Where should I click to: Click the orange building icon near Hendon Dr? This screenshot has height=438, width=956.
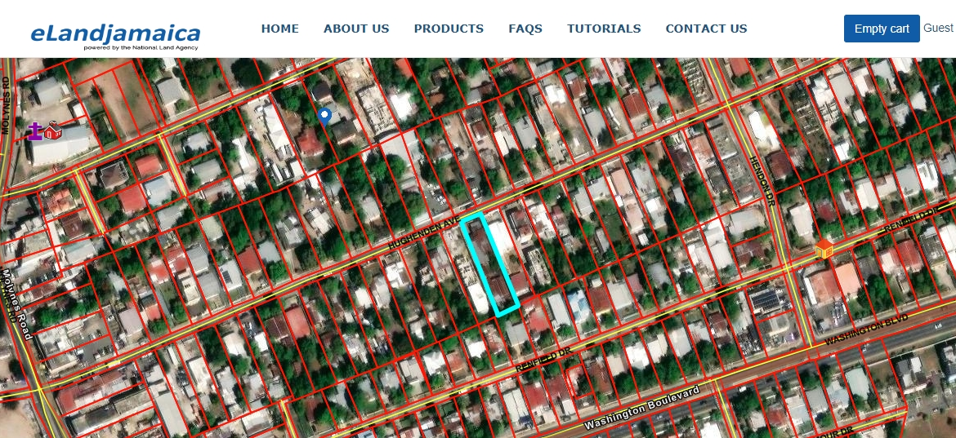click(x=824, y=248)
